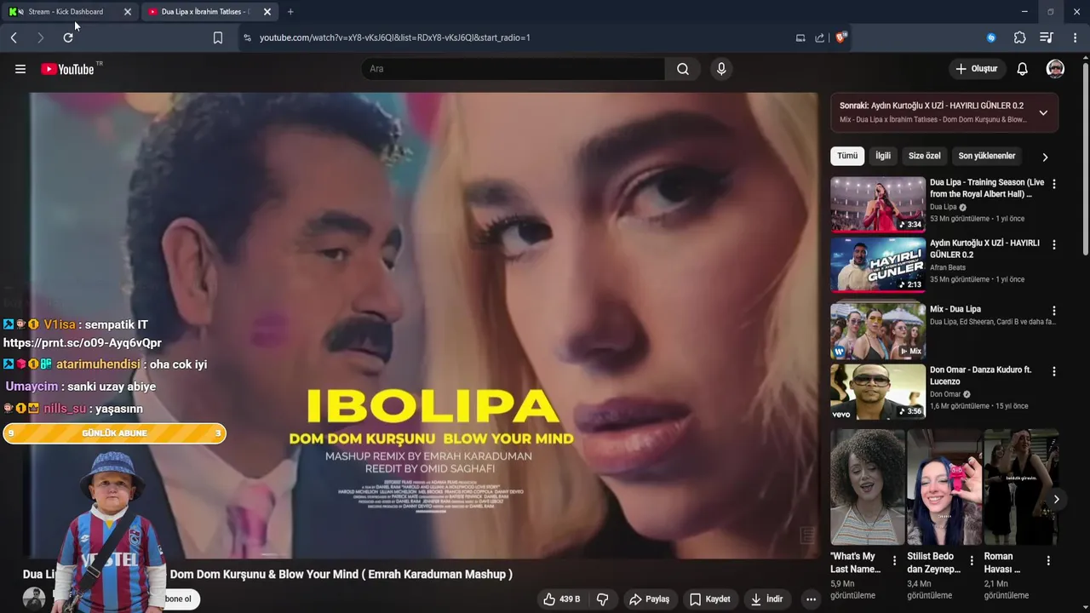1090x613 pixels.
Task: Open the HAYIRLI GÜNLER 0.2 video thumbnail
Action: point(878,265)
